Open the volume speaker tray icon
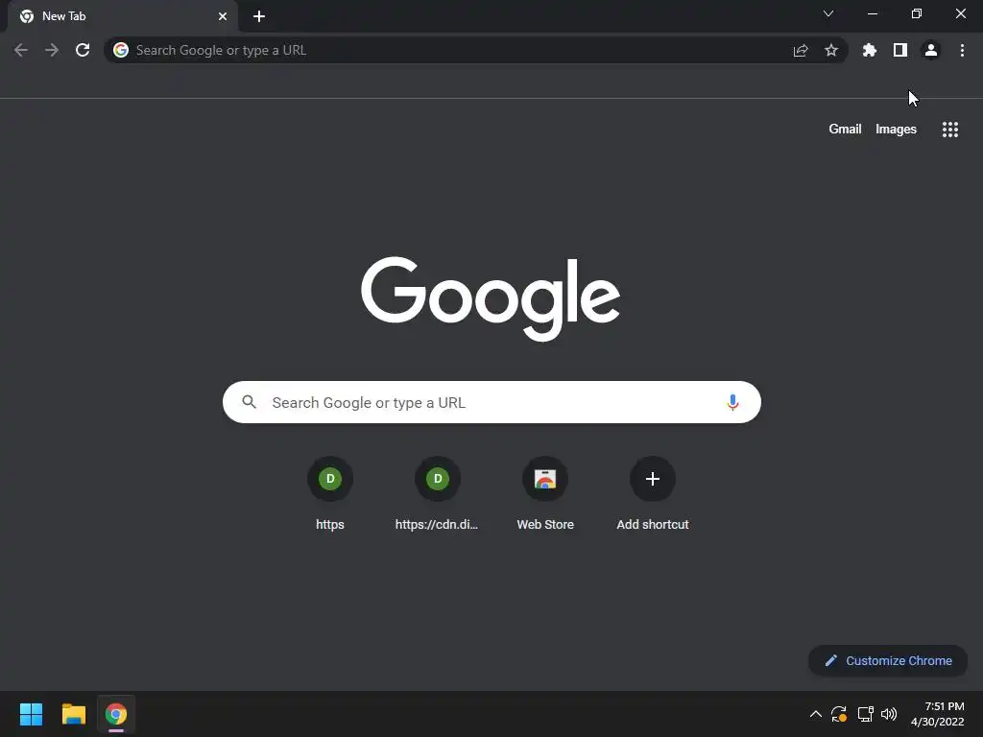Image resolution: width=983 pixels, height=737 pixels. (889, 714)
